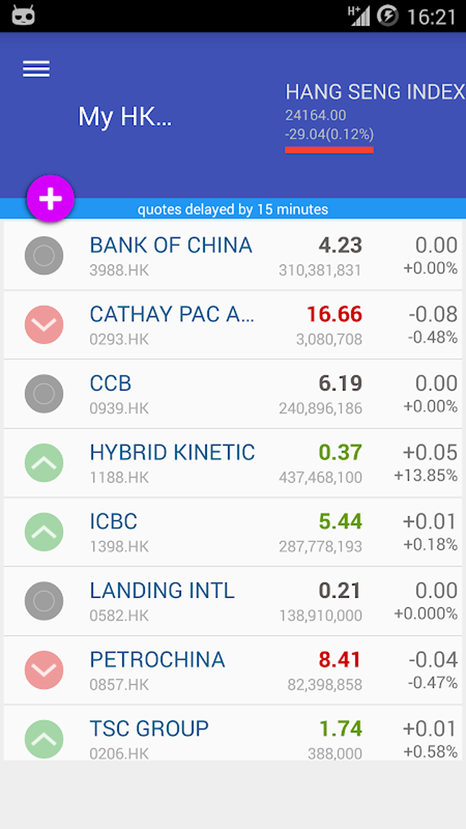This screenshot has height=829, width=466.
Task: Click Landing Intl grey circle icon
Action: coord(44,601)
